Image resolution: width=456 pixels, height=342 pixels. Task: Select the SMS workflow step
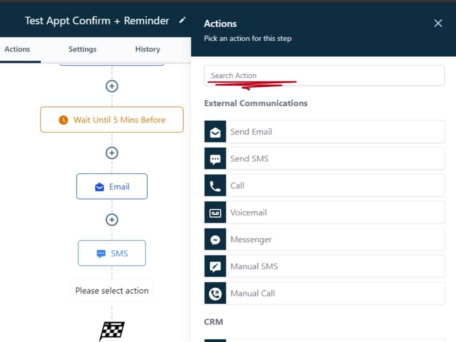[x=112, y=253]
